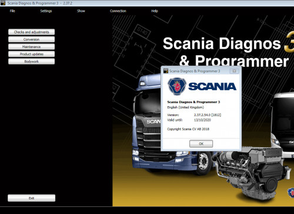Viewport: 294px width, 214px height.
Task: Select the Conversion button
Action: [31, 39]
